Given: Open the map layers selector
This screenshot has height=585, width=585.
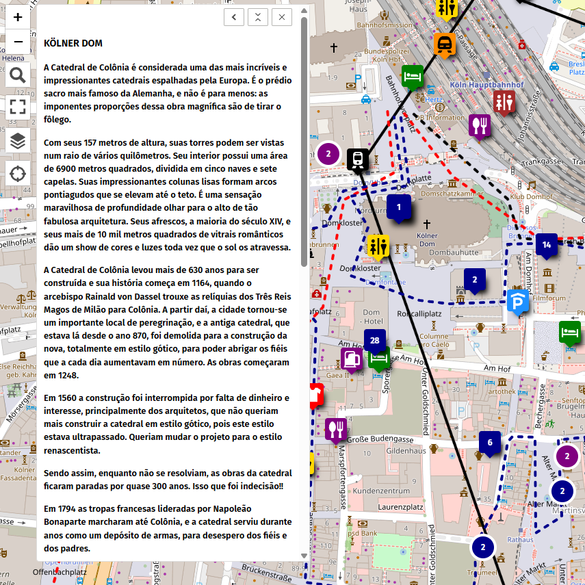Looking at the screenshot, I should point(18,141).
